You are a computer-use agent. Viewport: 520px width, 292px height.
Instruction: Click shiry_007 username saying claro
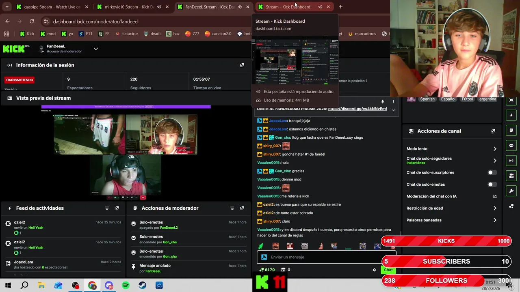[x=272, y=221]
